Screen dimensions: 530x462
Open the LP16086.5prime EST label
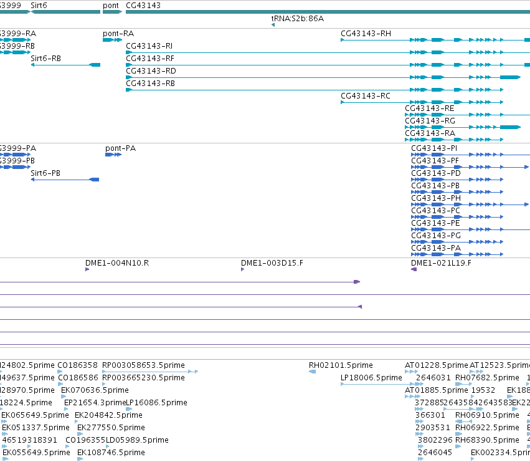pos(156,403)
